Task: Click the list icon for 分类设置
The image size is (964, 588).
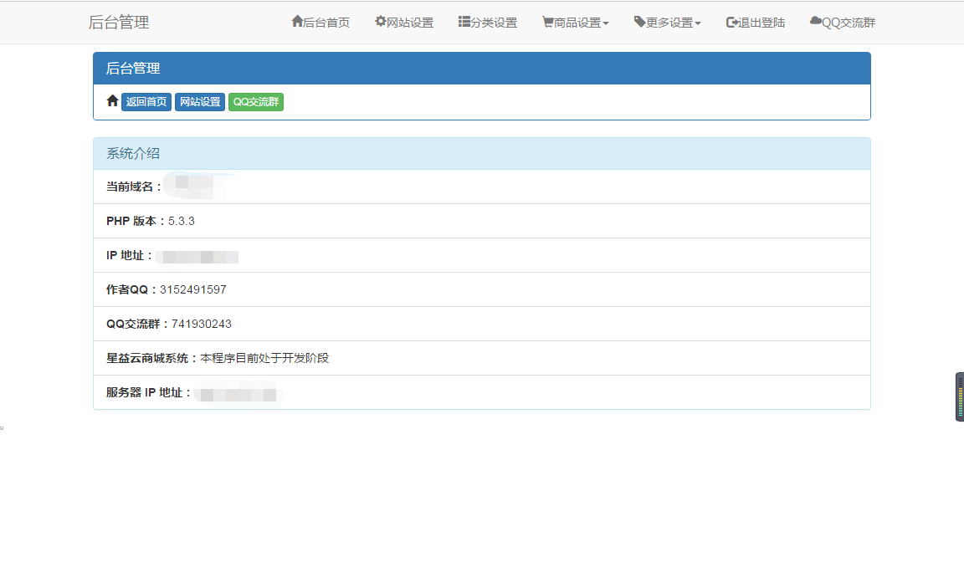Action: (464, 22)
